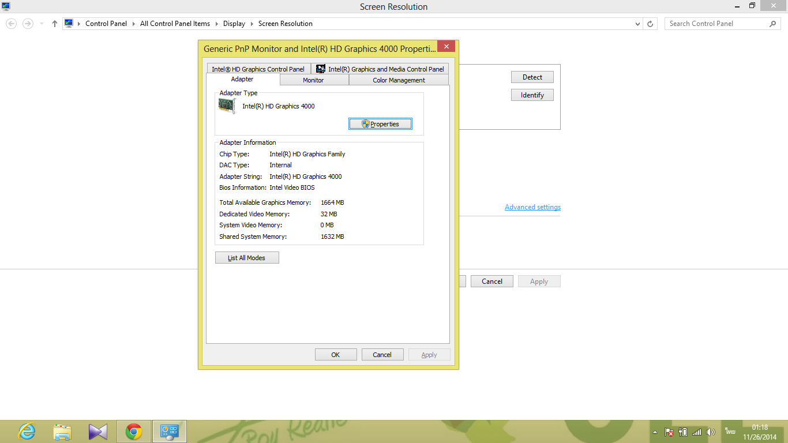Click the forward arrow in Screen Resolution window

coord(28,24)
